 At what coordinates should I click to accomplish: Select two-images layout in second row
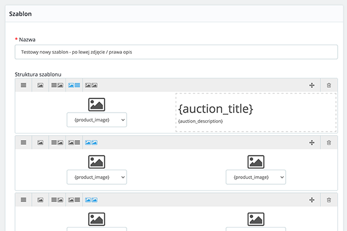[91, 143]
